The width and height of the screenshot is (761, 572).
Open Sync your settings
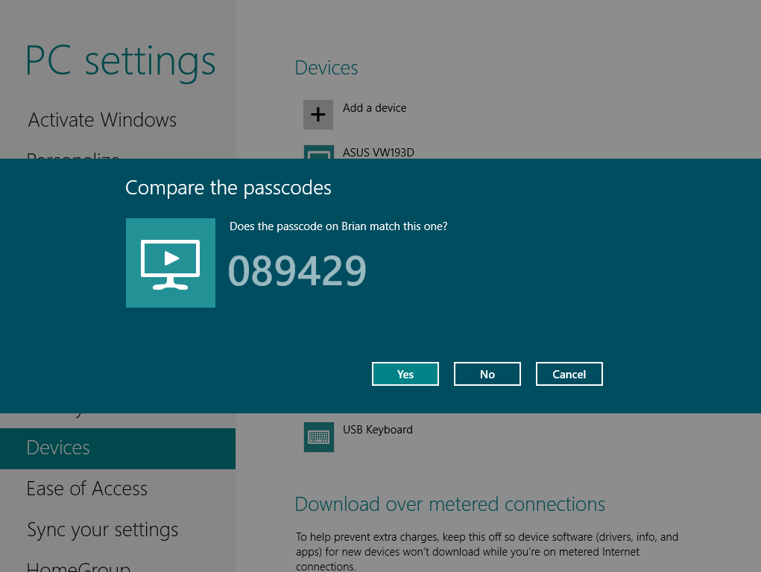102,530
